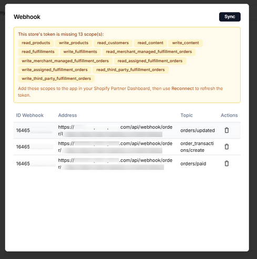The image size is (257, 259).
Task: Select the orders/paid topic cell
Action: pyautogui.click(x=193, y=163)
